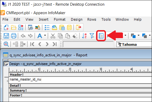
Task: Open the Properties pane icon
Action: (101, 36)
